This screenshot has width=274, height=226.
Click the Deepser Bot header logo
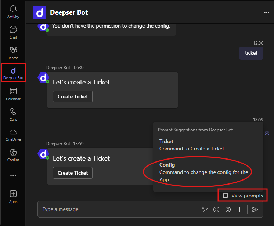click(40, 12)
